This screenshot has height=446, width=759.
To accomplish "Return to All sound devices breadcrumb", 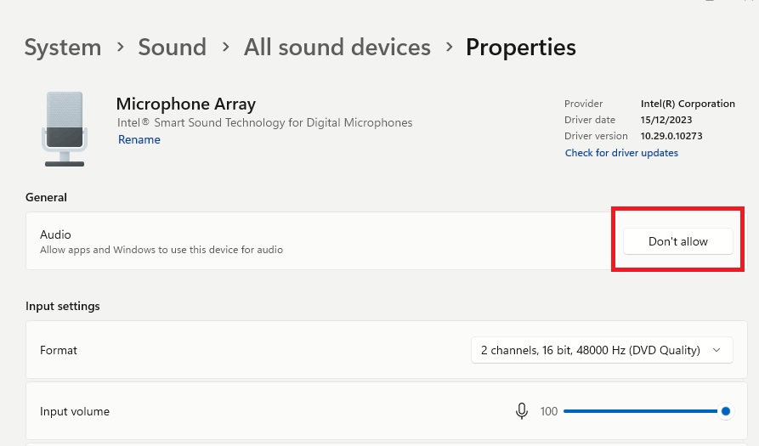I will click(337, 48).
